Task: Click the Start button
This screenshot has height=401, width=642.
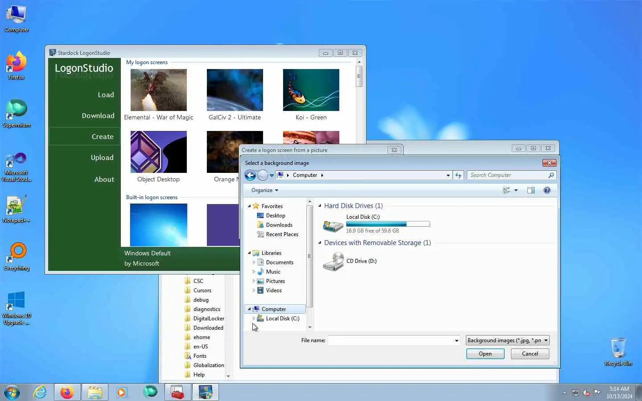Action: (x=12, y=392)
